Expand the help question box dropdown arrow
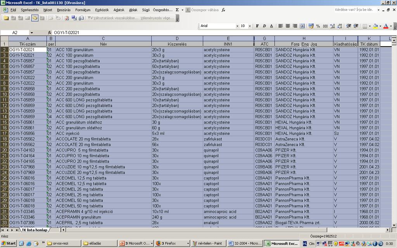Image resolution: width=397 pixels, height=248 pixels. pos(378,10)
